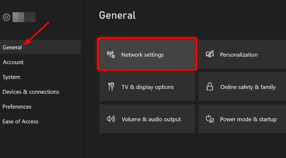Select Ease of Access in sidebar

click(21, 122)
